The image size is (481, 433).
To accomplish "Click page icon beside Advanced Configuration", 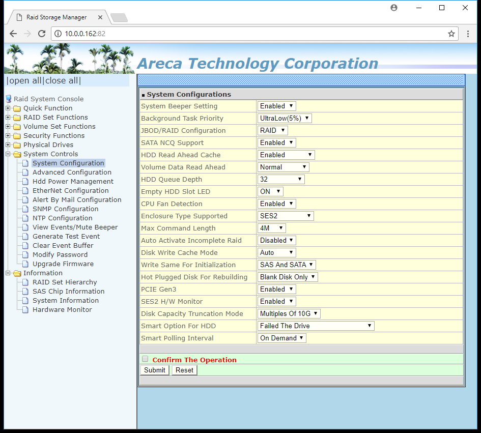I will [26, 172].
